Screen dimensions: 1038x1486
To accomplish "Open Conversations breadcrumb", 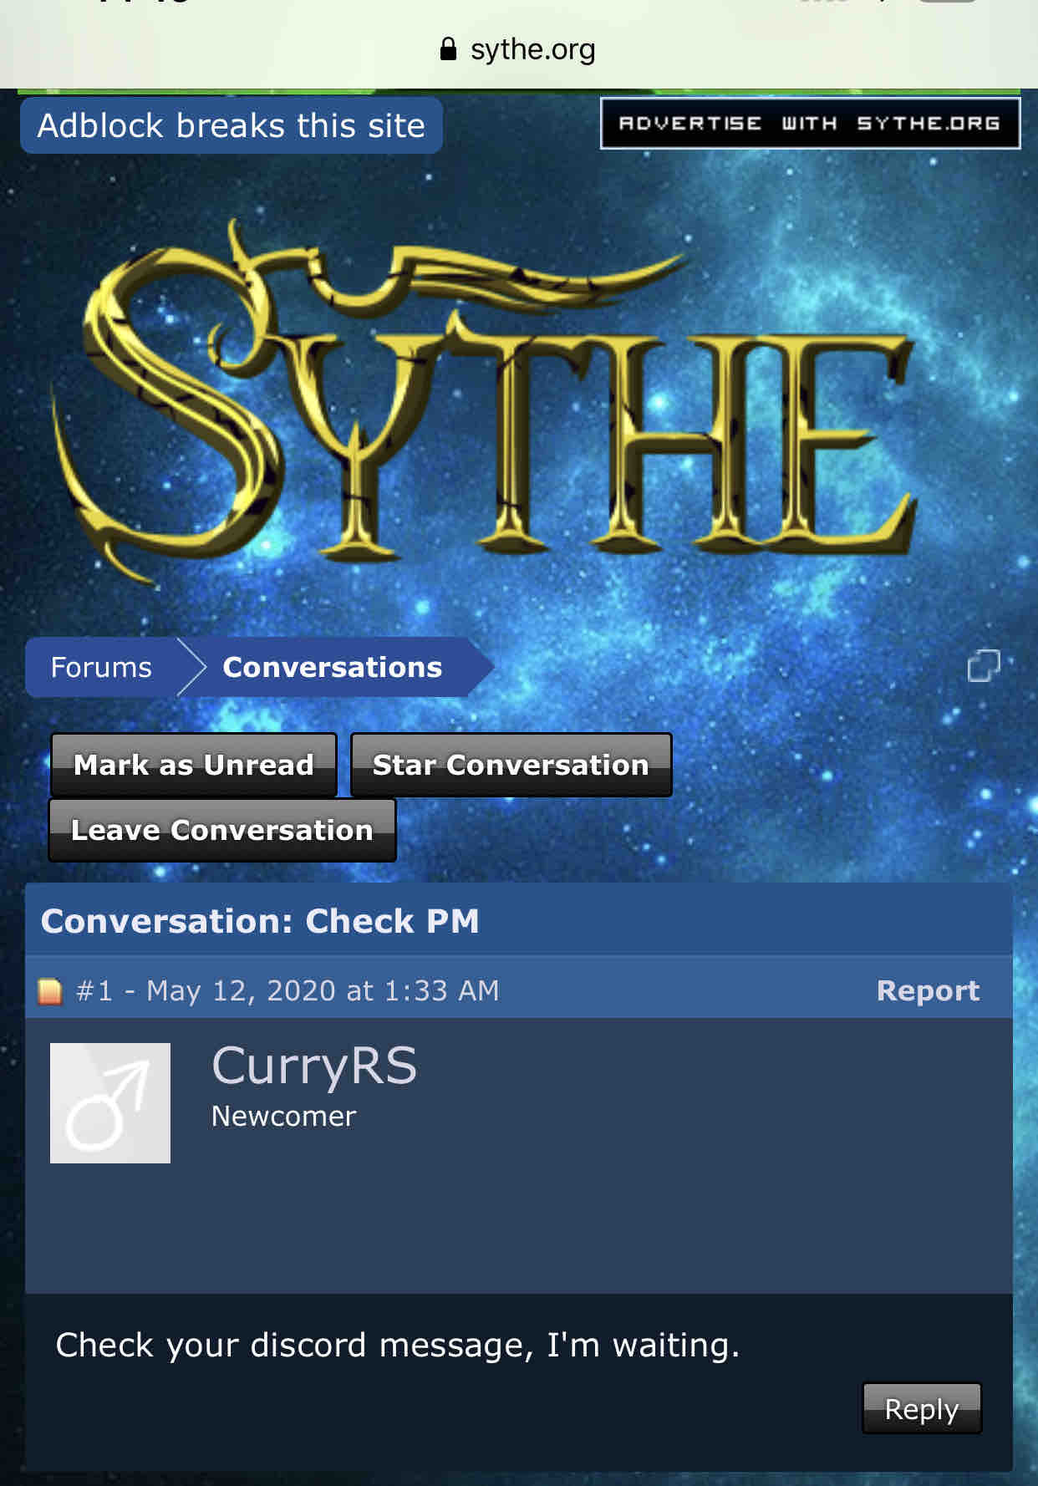I will (333, 667).
